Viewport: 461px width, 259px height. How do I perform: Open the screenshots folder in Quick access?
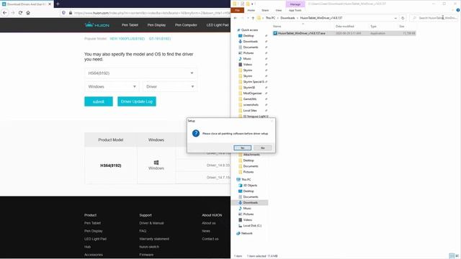click(251, 104)
